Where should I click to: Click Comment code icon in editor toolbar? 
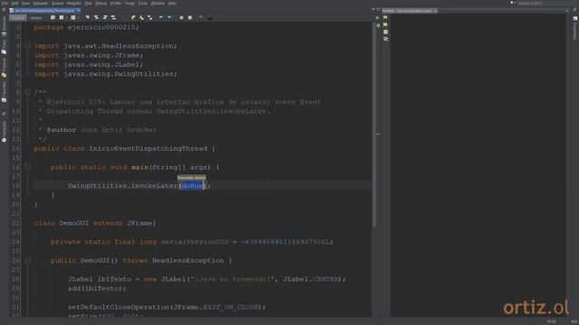201,17
